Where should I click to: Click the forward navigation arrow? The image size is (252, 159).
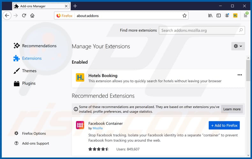(16, 16)
